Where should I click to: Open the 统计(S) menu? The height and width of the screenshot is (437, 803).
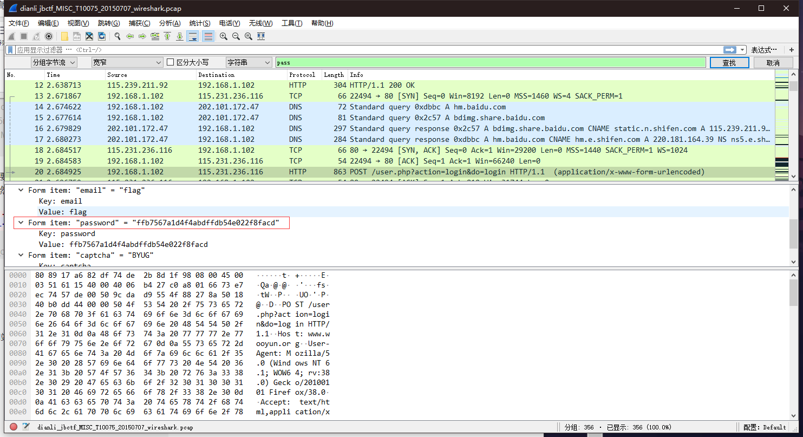point(199,23)
